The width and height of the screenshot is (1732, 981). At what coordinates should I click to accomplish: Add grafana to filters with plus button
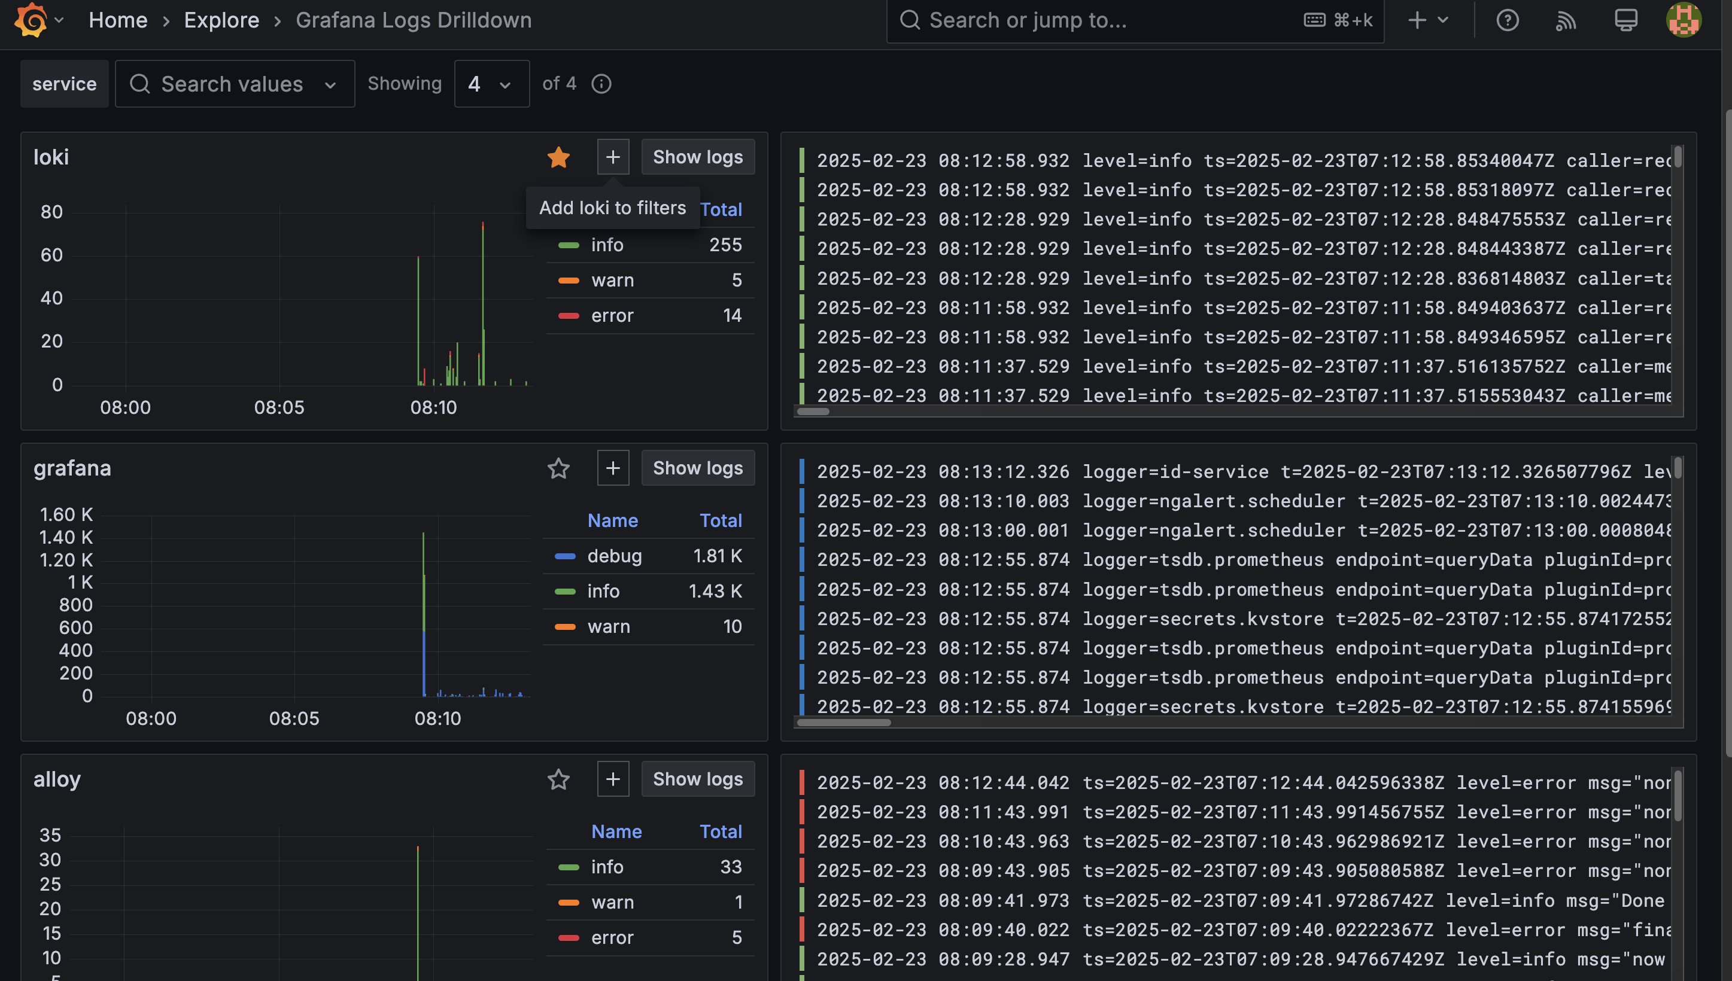point(613,468)
